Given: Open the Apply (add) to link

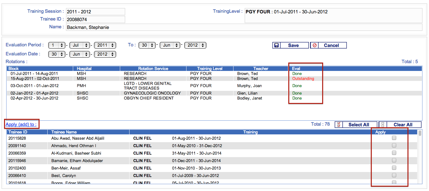Looking at the screenshot, I should [21, 124].
